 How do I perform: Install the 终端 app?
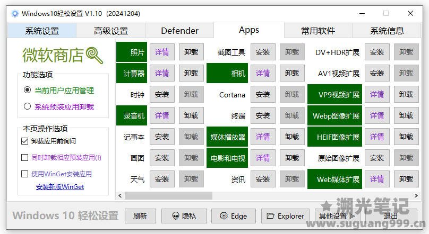(263, 115)
